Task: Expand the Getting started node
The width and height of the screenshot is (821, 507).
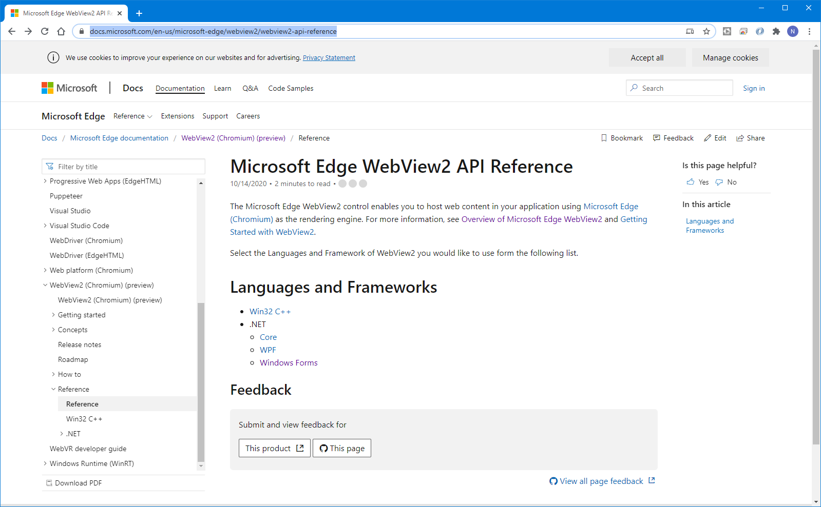Action: 53,315
